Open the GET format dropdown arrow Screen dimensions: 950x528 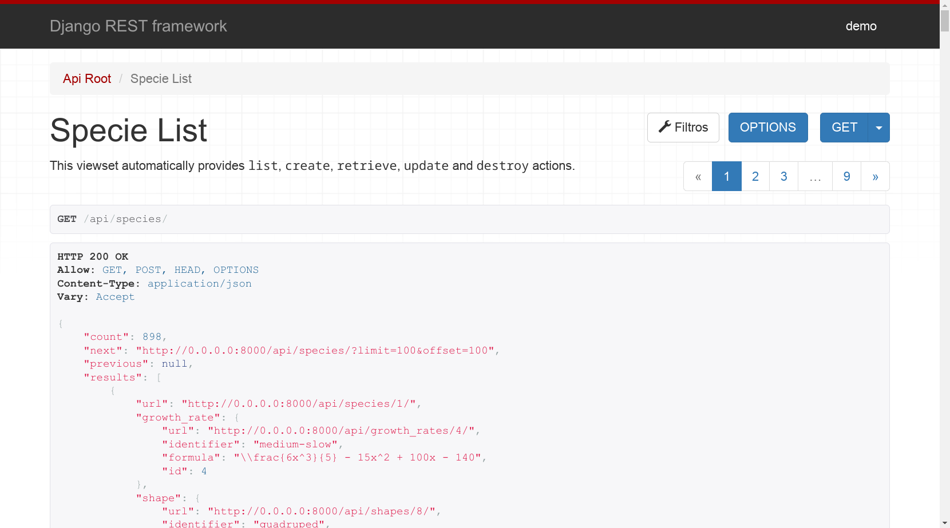878,127
